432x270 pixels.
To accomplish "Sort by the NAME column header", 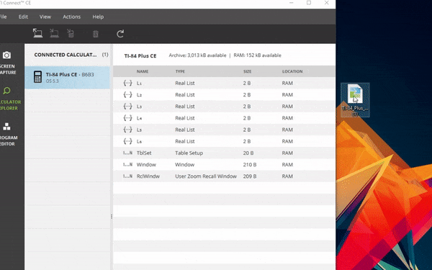I will (x=143, y=71).
